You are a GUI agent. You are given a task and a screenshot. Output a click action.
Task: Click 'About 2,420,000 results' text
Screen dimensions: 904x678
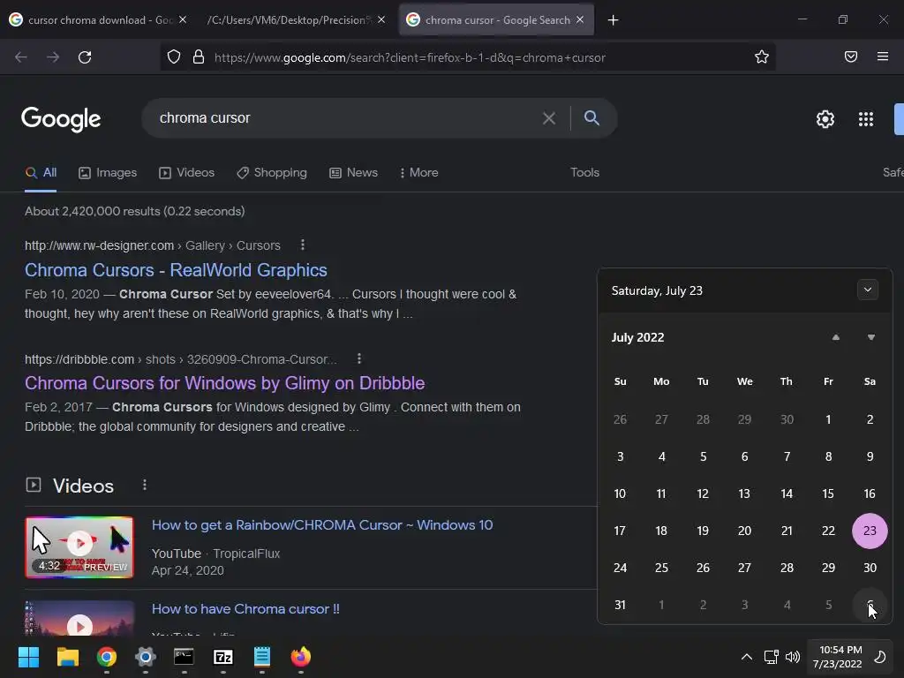[x=135, y=211]
